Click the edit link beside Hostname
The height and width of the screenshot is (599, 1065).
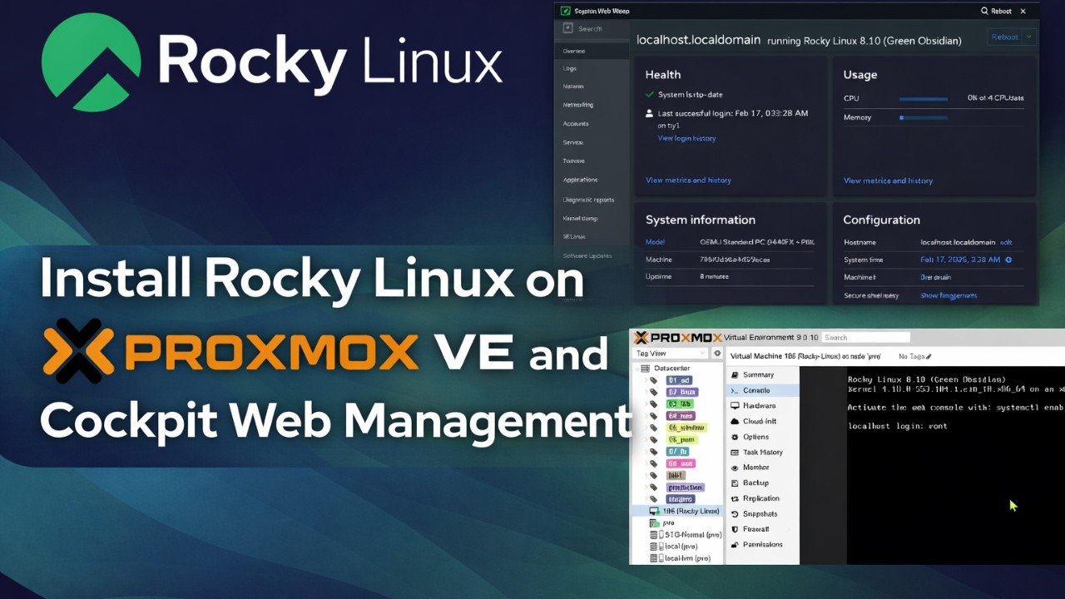(1006, 242)
